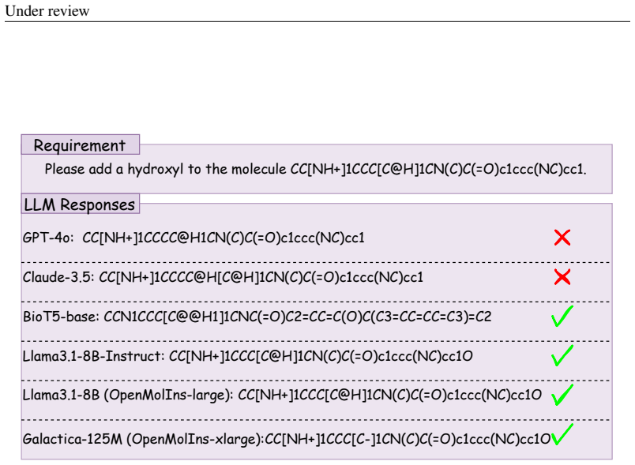Click the Llama3.1-8B-Instruct model label
The image size is (635, 465).
pos(93,356)
